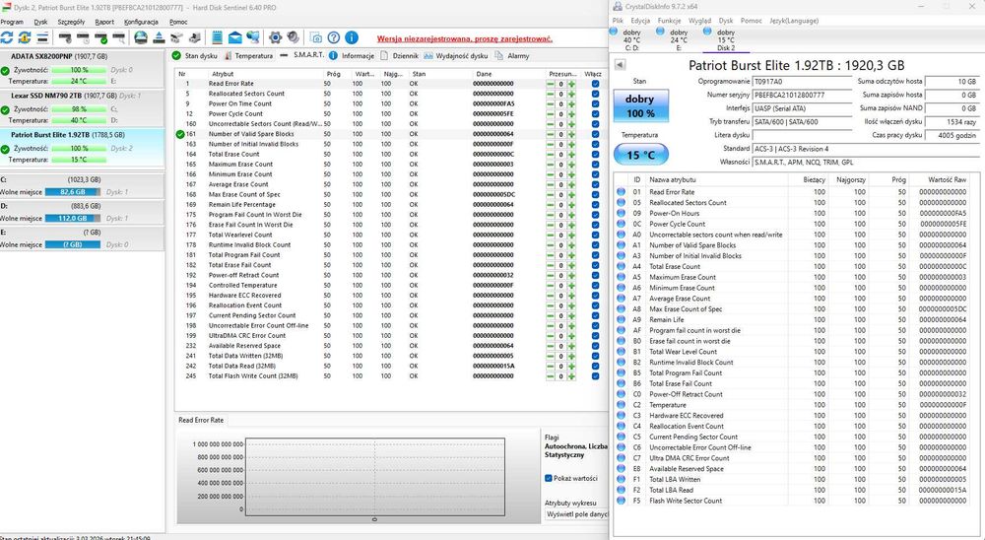Screen dimensions: 985x540
Task: Click green check beside Patriot Burst Elite Żywotność
Action: pyautogui.click(x=5, y=149)
